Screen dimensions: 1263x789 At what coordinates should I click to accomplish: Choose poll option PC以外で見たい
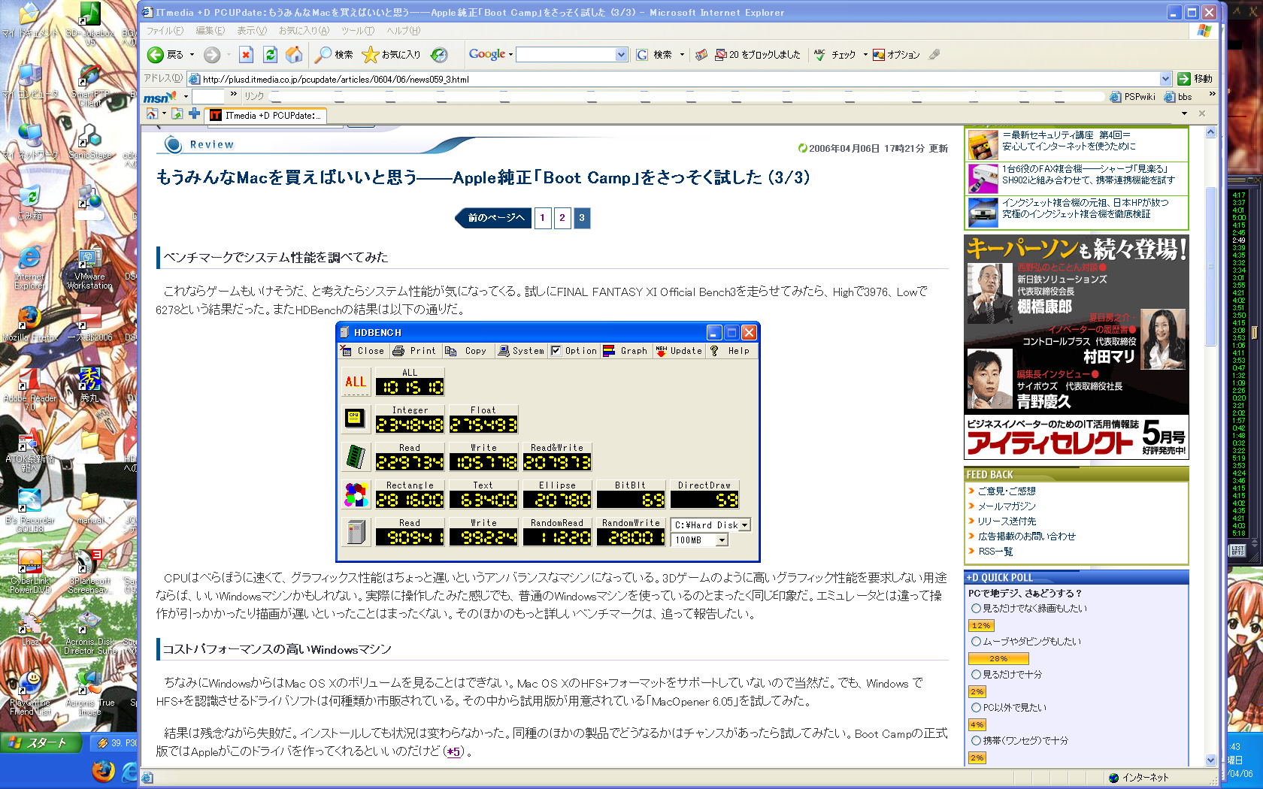[976, 708]
